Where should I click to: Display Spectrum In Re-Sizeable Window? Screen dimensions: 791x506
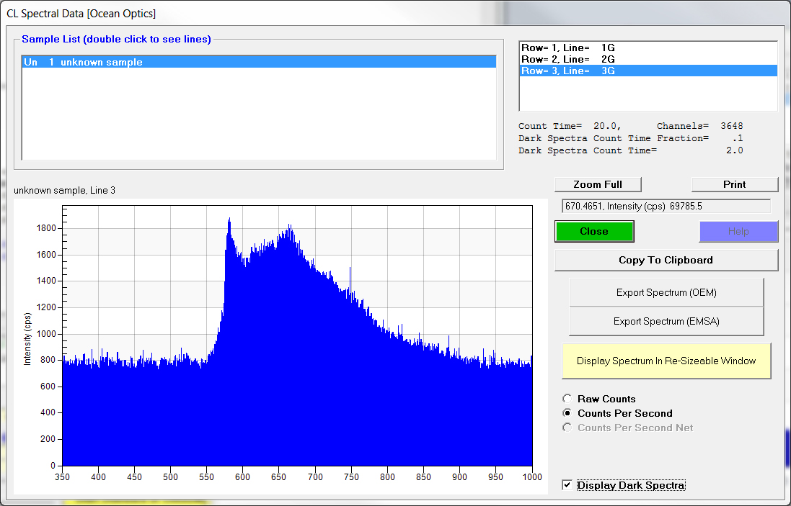pos(666,361)
